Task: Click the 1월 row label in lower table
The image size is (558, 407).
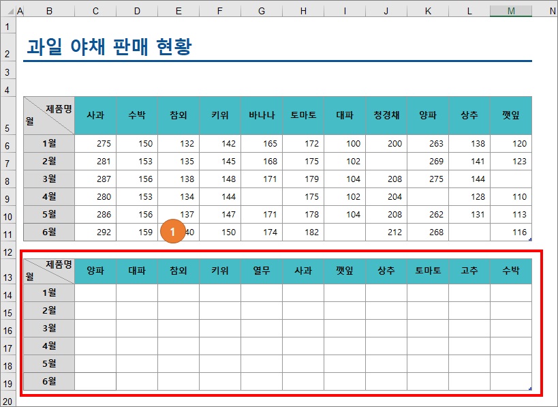Action: (x=49, y=292)
